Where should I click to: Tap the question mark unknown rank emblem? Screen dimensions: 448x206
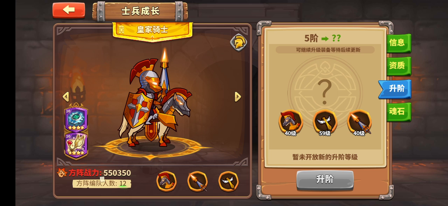[325, 92]
